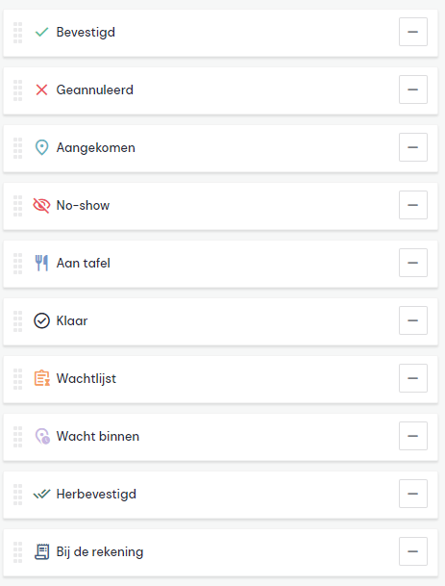Click minus button beside Bij de rekening
Image resolution: width=445 pixels, height=586 pixels.
tap(413, 551)
